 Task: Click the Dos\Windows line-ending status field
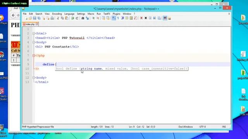point(186,127)
